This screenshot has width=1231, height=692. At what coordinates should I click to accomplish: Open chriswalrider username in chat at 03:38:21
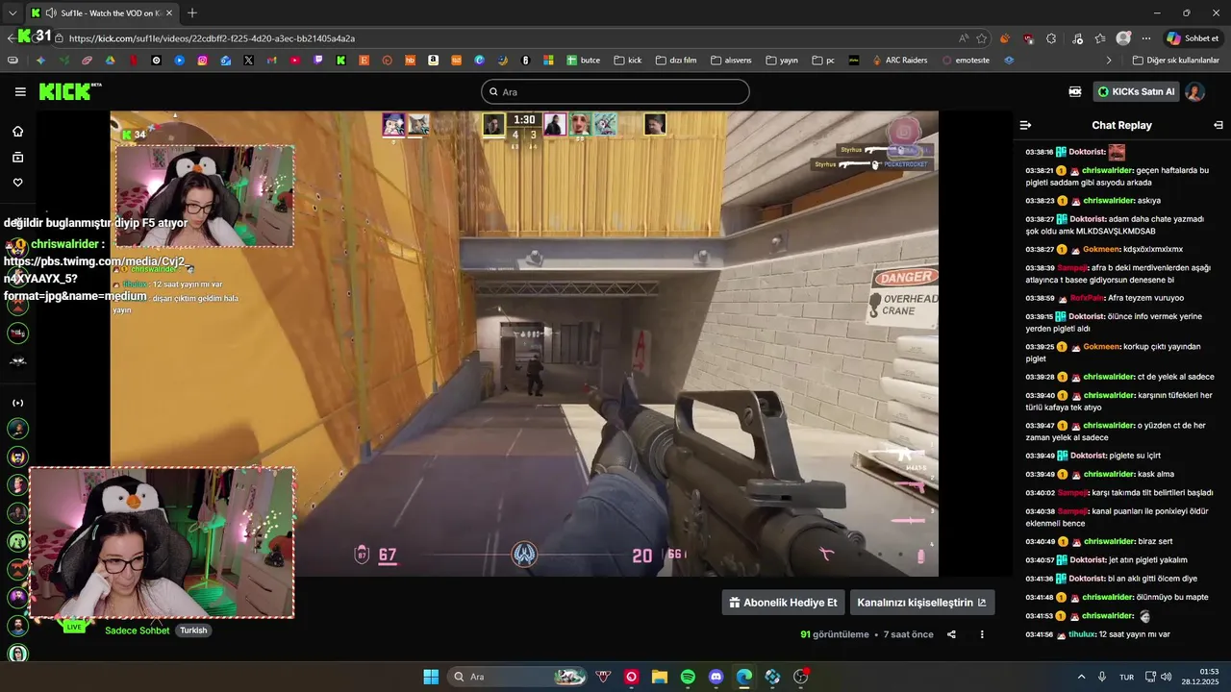pyautogui.click(x=1108, y=170)
